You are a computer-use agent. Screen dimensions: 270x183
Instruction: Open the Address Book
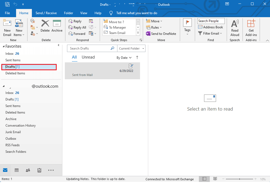coord(210,27)
